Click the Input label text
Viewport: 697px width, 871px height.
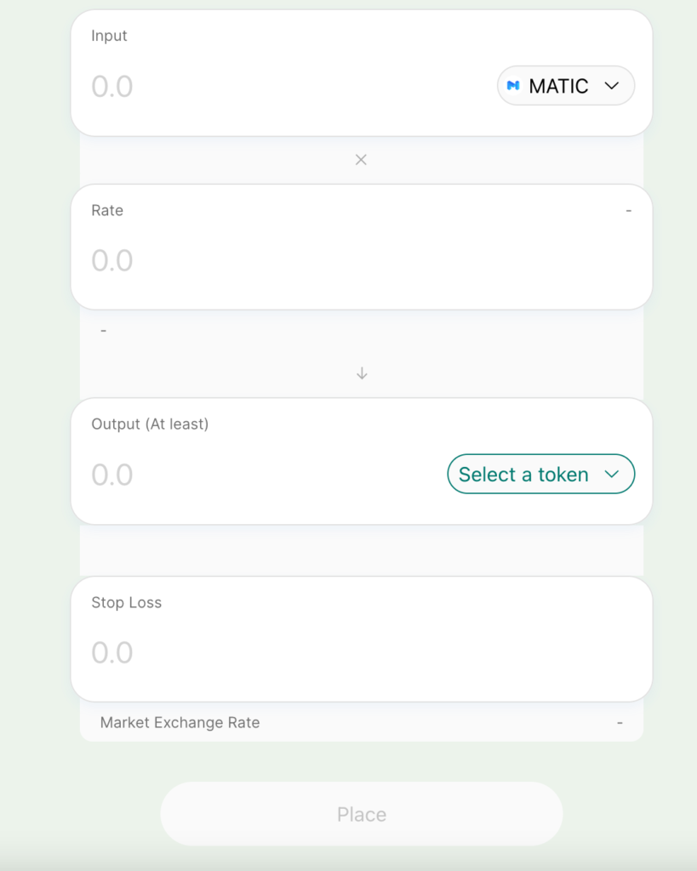(110, 36)
